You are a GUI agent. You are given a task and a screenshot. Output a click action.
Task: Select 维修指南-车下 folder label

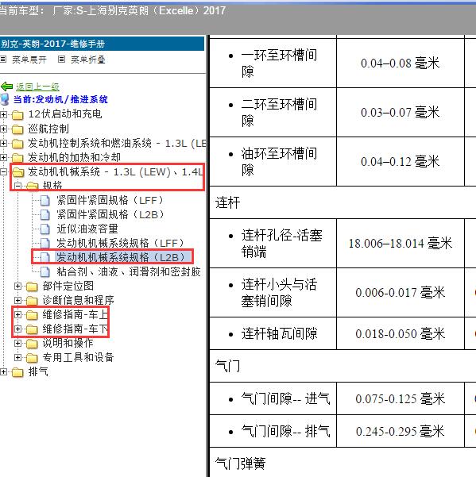[x=75, y=329]
